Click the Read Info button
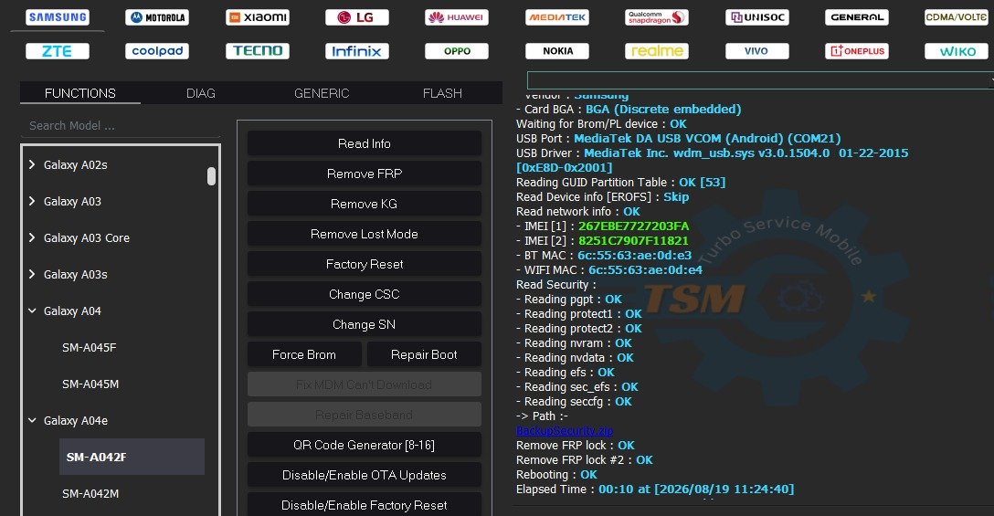 pyautogui.click(x=365, y=143)
